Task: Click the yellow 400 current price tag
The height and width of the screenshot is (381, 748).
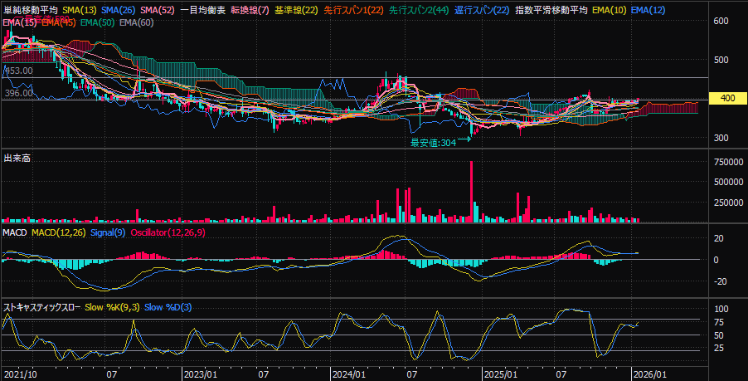Action: 728,99
